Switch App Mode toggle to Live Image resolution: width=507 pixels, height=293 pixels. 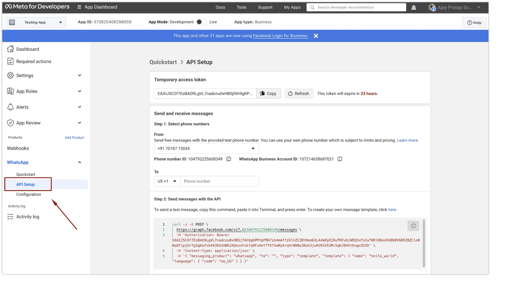click(201, 22)
